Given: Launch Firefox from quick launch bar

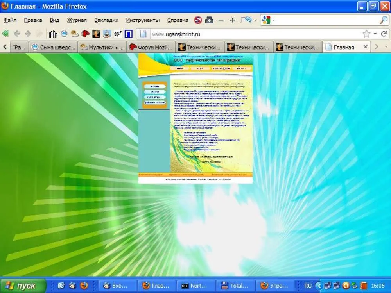Looking at the screenshot, I should point(84,285).
